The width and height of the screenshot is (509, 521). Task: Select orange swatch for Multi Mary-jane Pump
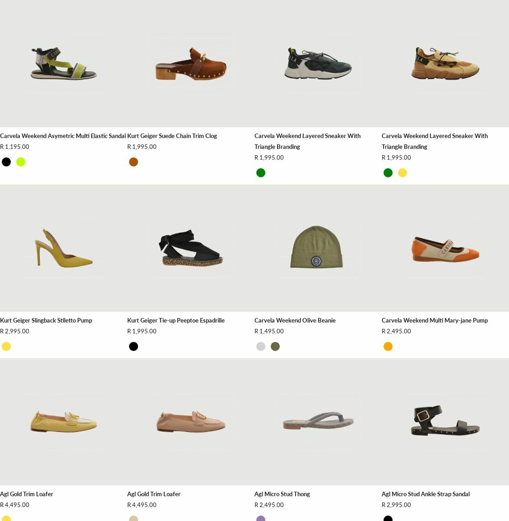[x=388, y=346]
